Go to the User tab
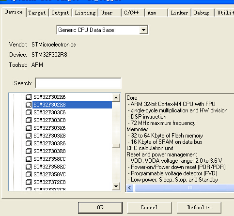 click(x=110, y=13)
